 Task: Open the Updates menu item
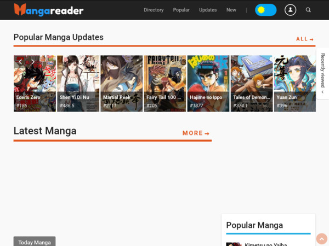coord(208,10)
